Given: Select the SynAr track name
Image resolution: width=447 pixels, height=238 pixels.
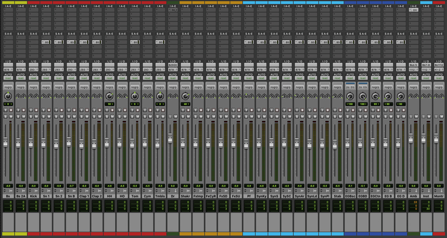Looking at the screenshot, I should click(299, 196).
